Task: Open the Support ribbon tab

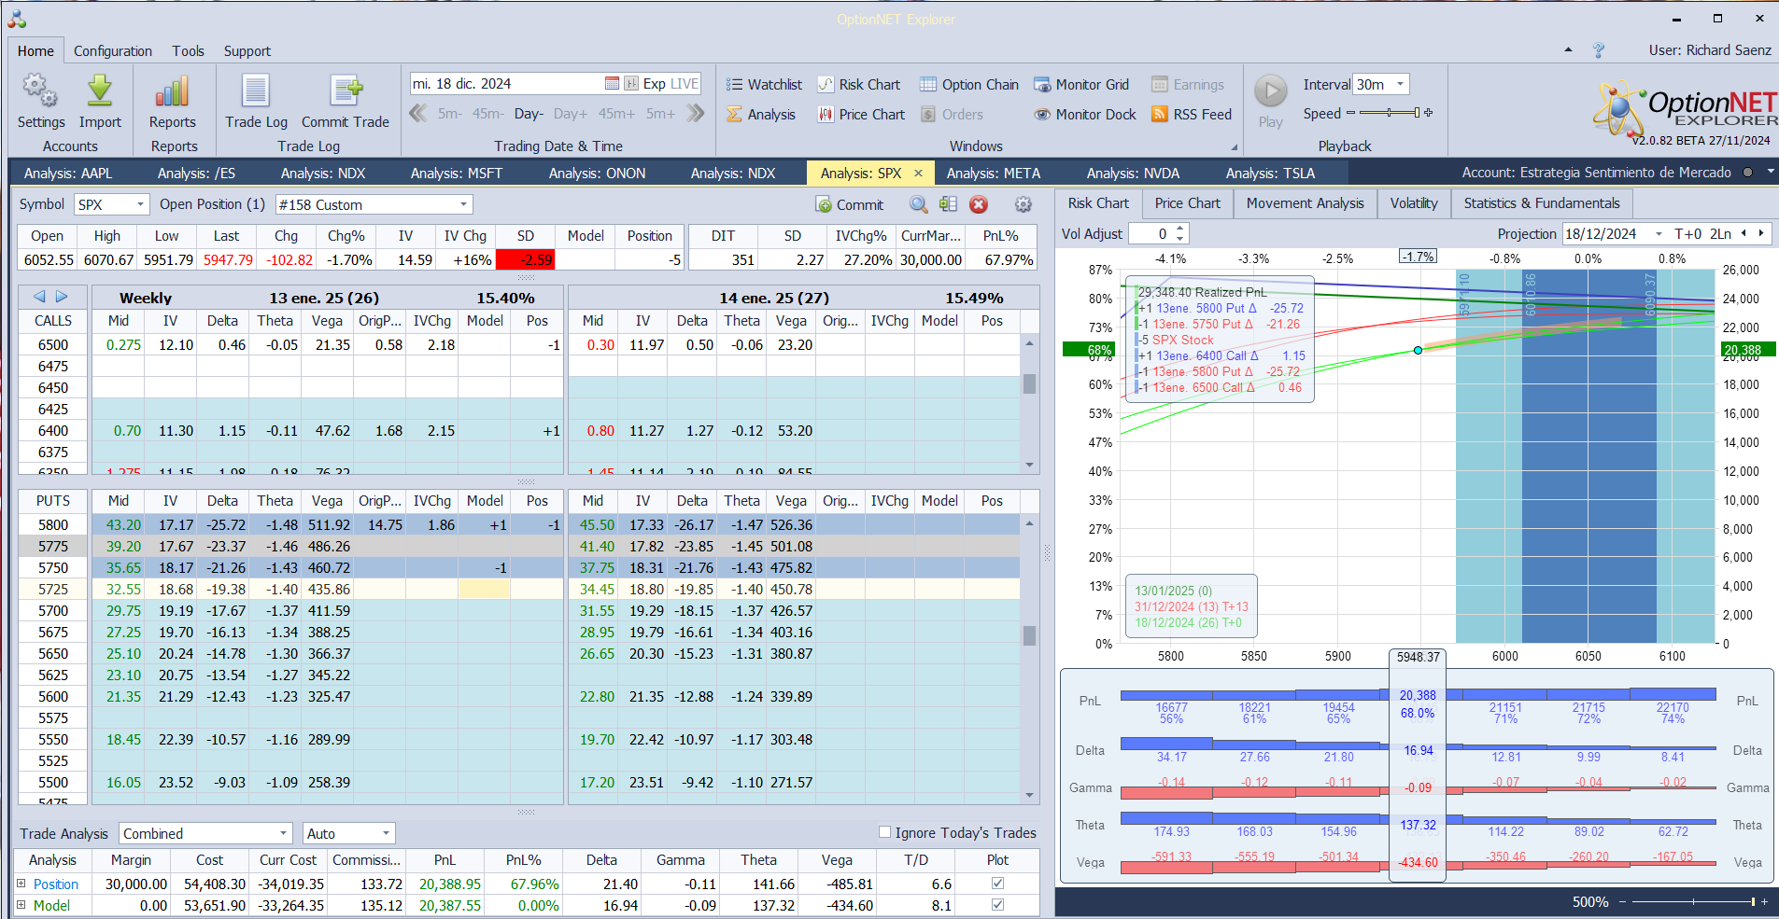Action: pyautogui.click(x=247, y=51)
